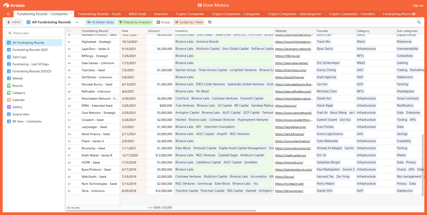The height and width of the screenshot is (215, 427).
Task: Switch to the Crypto Companies - Founders tab
Action: tap(352, 14)
